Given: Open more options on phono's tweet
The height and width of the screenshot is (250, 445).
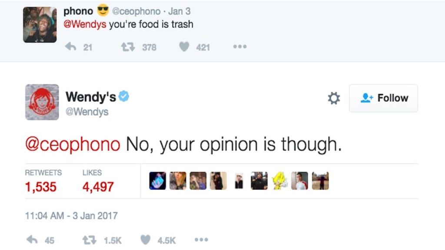Looking at the screenshot, I should 239,47.
